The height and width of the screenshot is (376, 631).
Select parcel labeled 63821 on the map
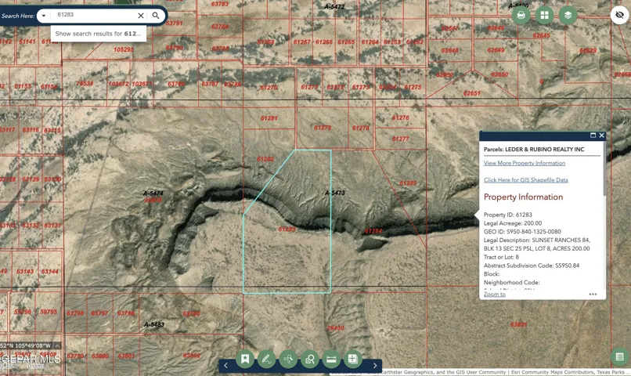click(519, 324)
